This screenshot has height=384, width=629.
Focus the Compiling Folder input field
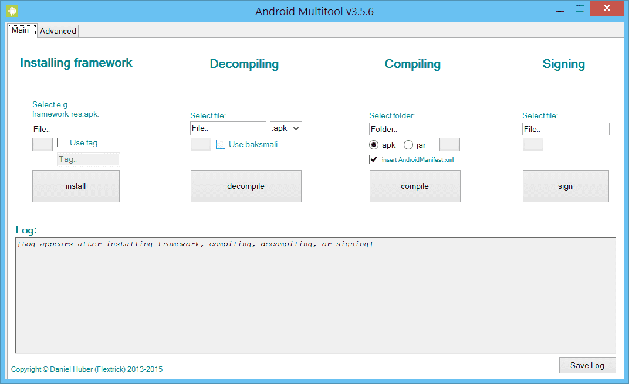[415, 129]
